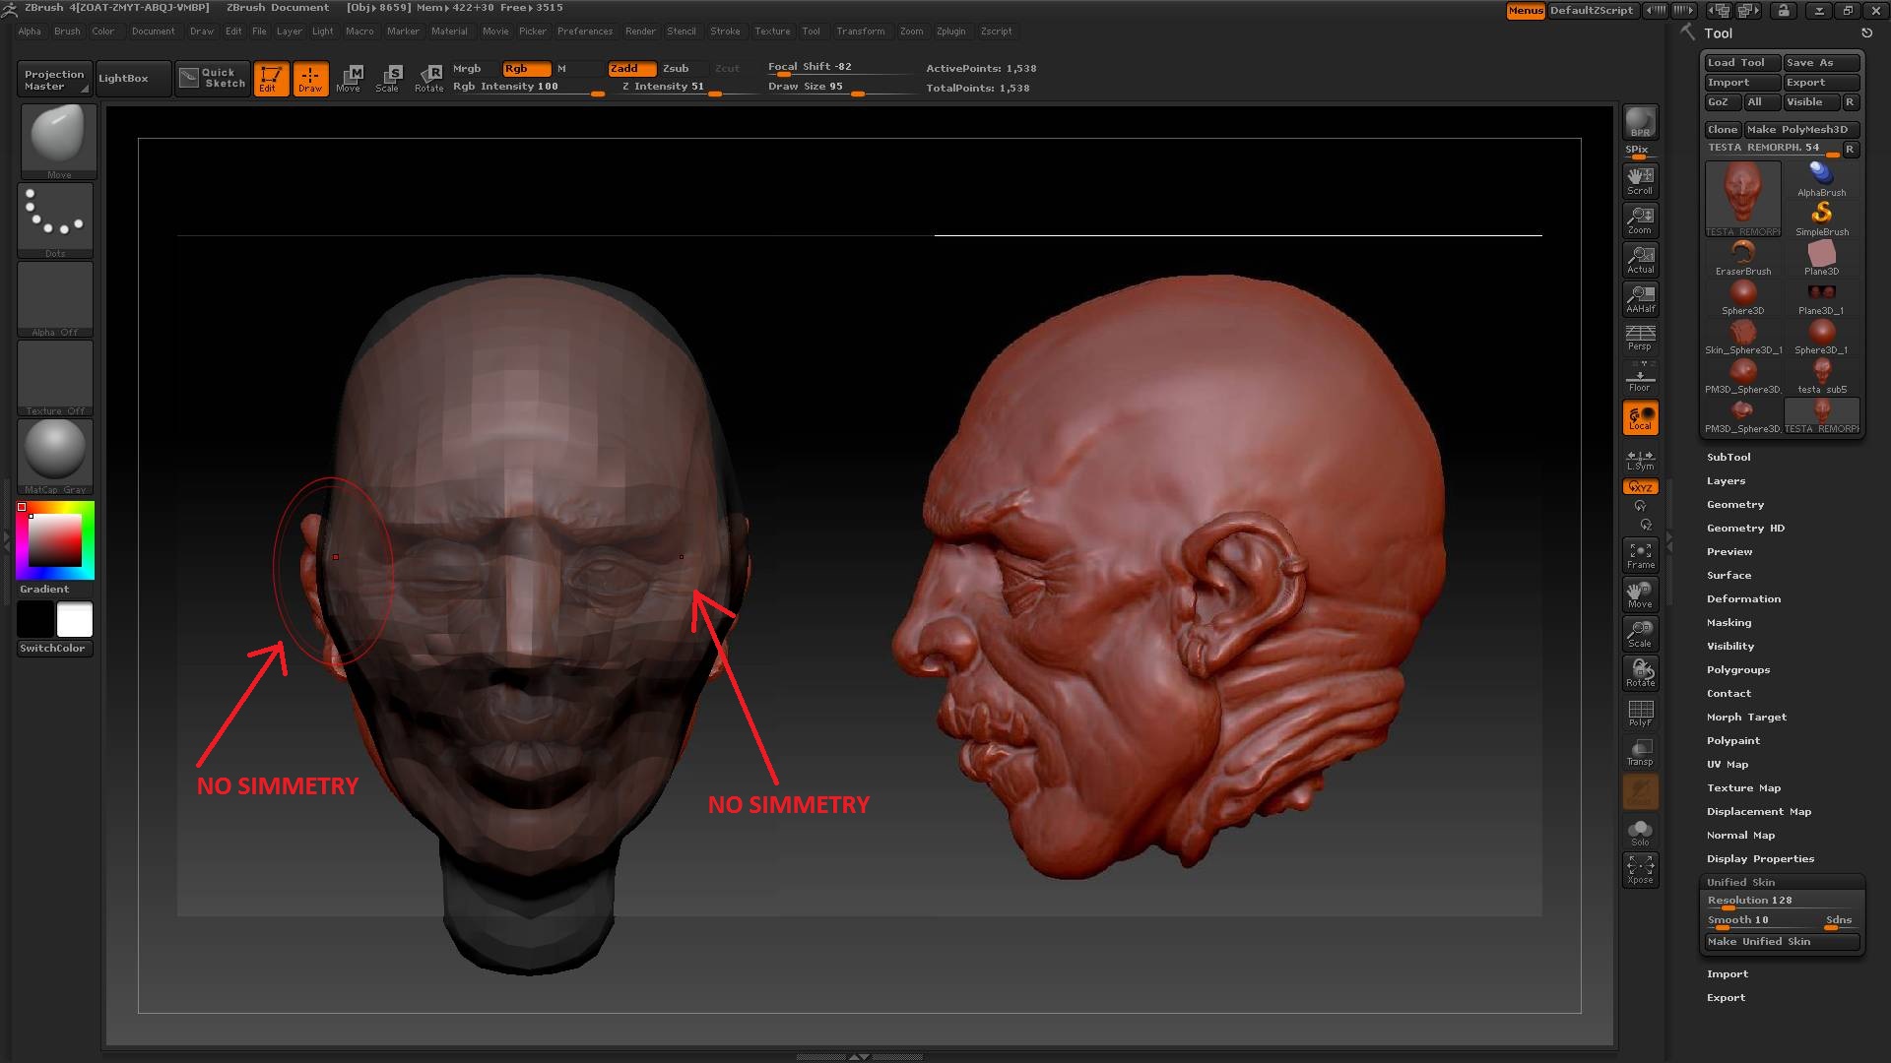
Task: Open the Stroke menu
Action: click(x=725, y=31)
